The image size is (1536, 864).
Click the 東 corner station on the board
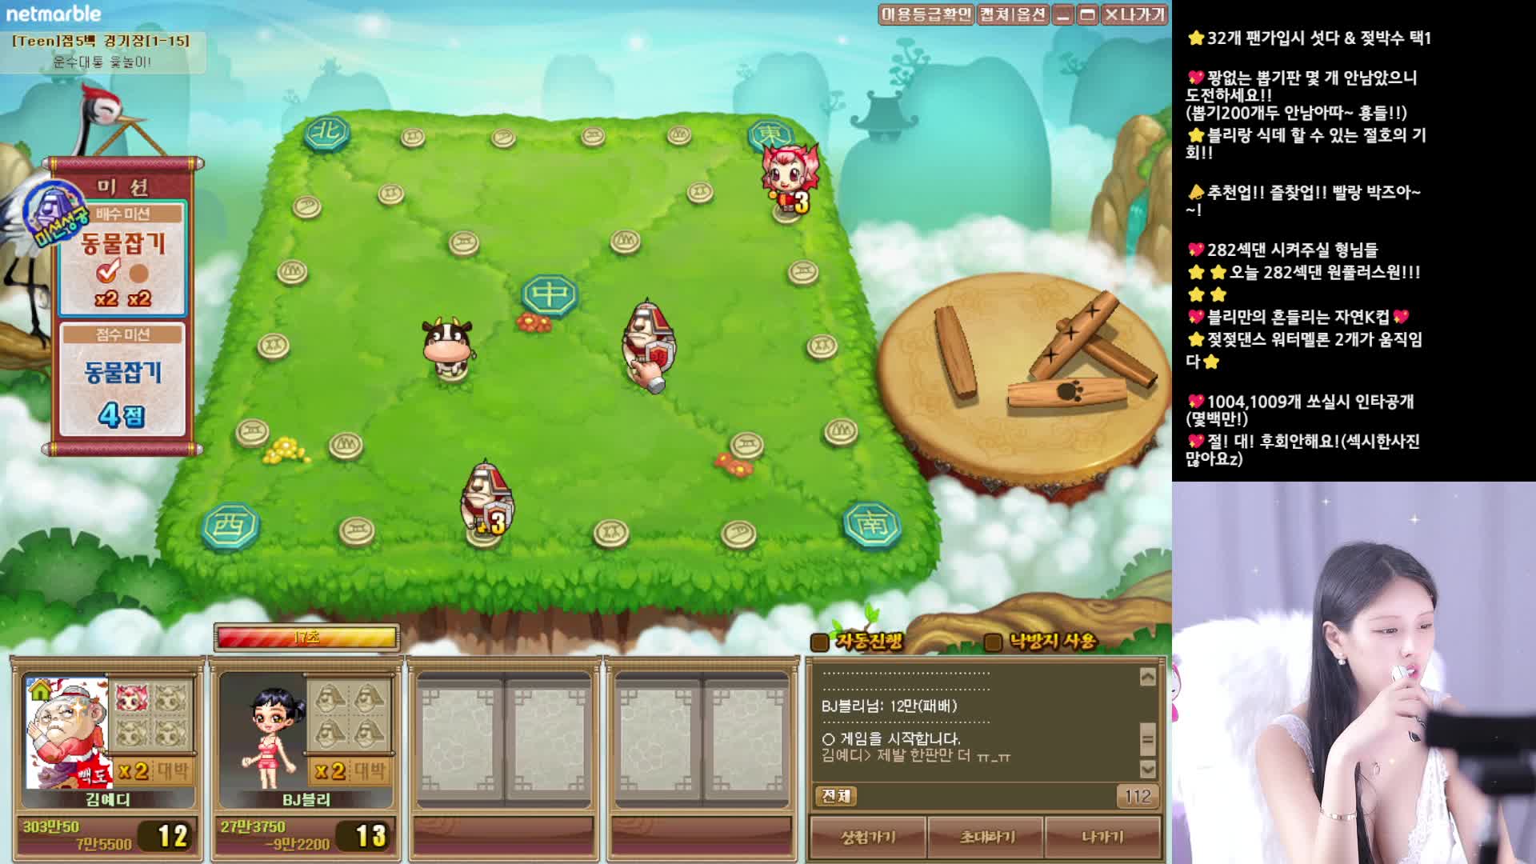click(x=770, y=134)
